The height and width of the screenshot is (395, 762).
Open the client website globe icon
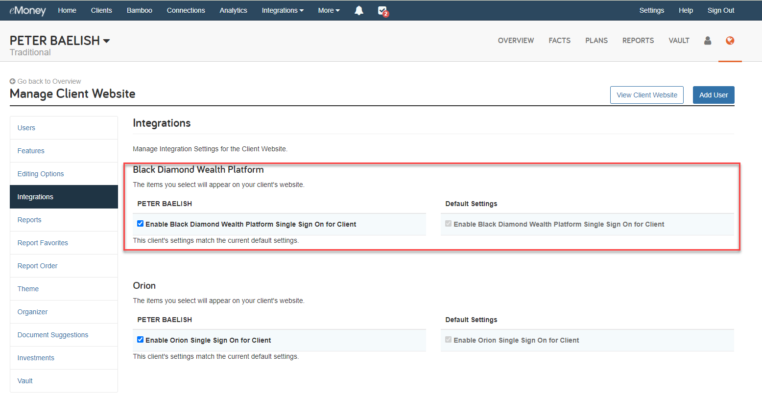[730, 41]
